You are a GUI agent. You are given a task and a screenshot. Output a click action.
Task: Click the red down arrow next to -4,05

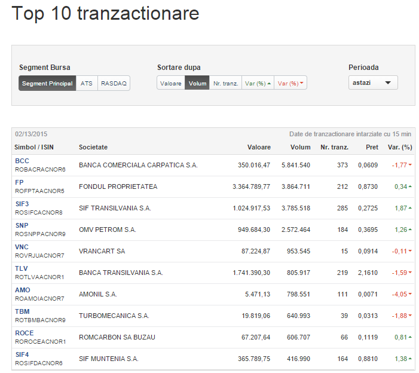[x=410, y=293]
